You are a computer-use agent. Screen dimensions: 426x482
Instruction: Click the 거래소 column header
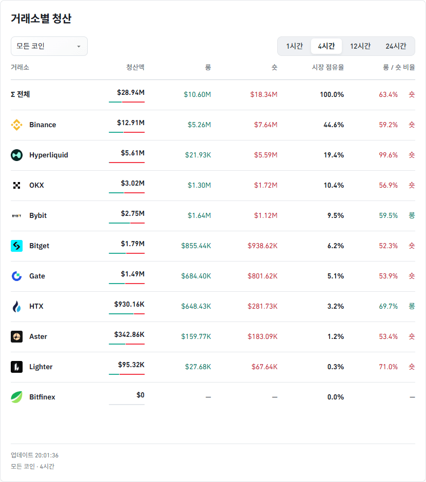tap(20, 67)
